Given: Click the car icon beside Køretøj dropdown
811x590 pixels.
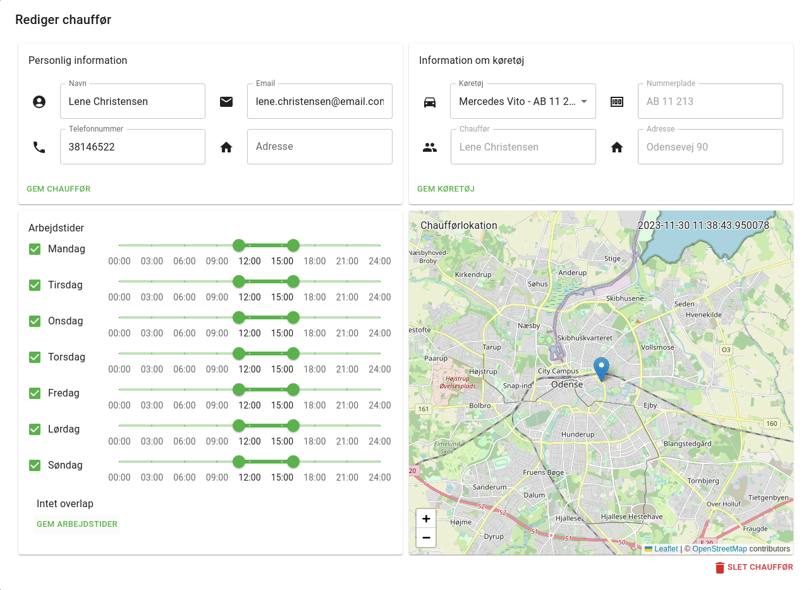Looking at the screenshot, I should [430, 102].
